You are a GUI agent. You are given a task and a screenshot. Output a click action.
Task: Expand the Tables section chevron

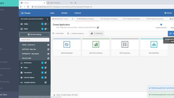48,24
